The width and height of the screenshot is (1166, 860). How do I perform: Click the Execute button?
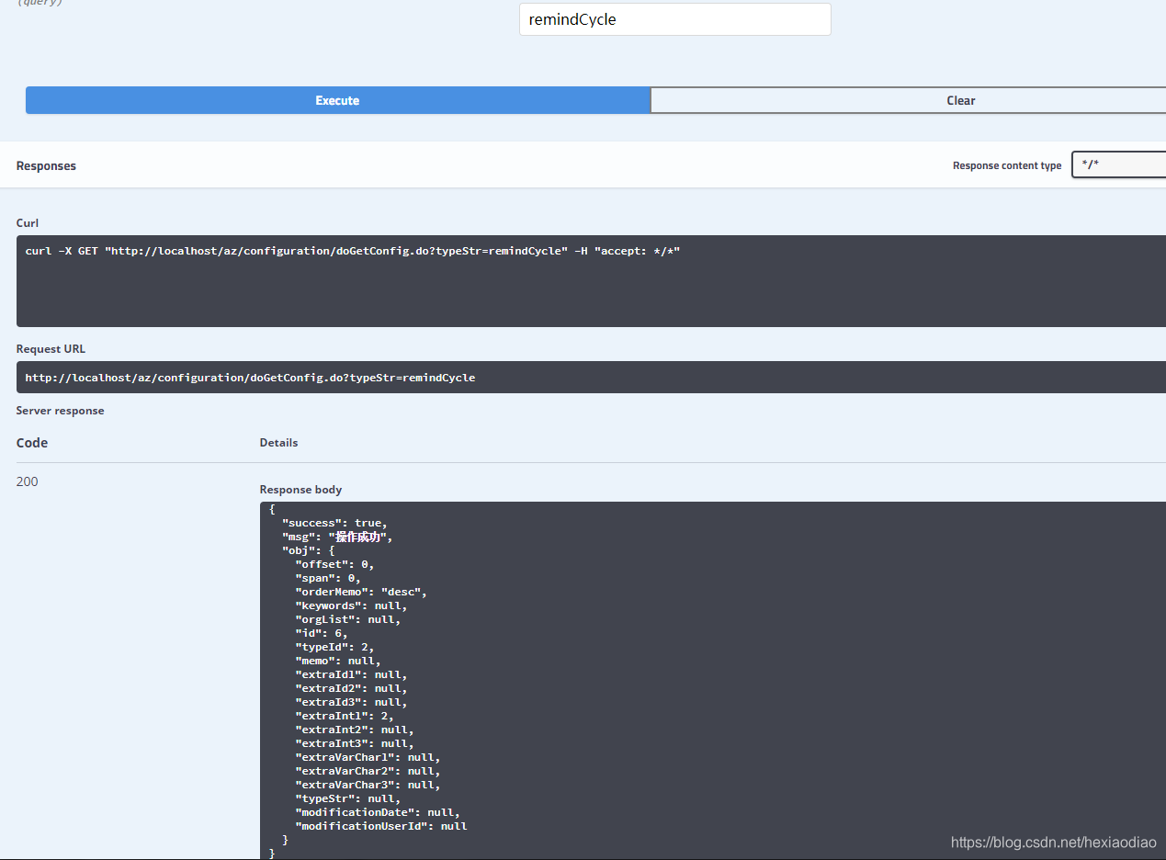(x=337, y=100)
